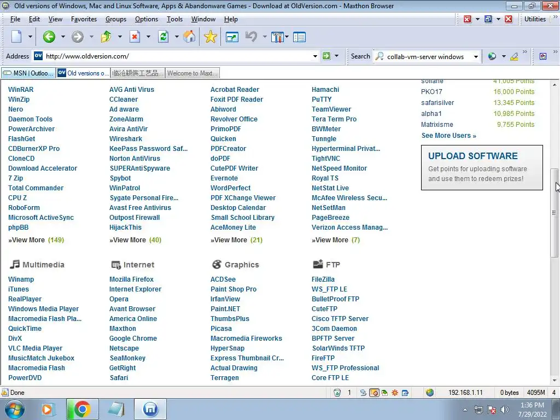Click the grey swirl status bar icon

click(x=363, y=393)
